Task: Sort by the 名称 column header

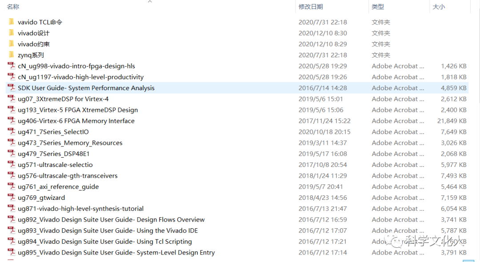Action: [x=13, y=6]
